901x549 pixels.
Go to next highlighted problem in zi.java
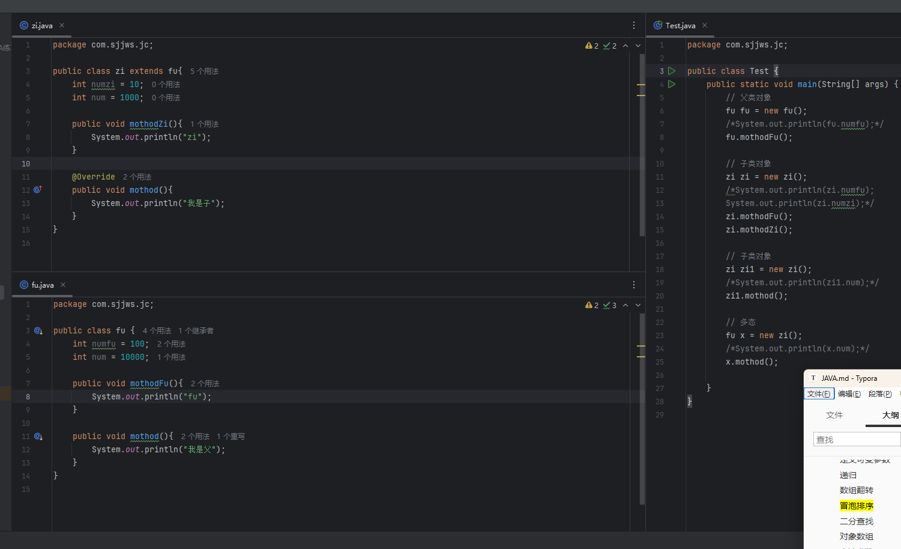click(638, 46)
